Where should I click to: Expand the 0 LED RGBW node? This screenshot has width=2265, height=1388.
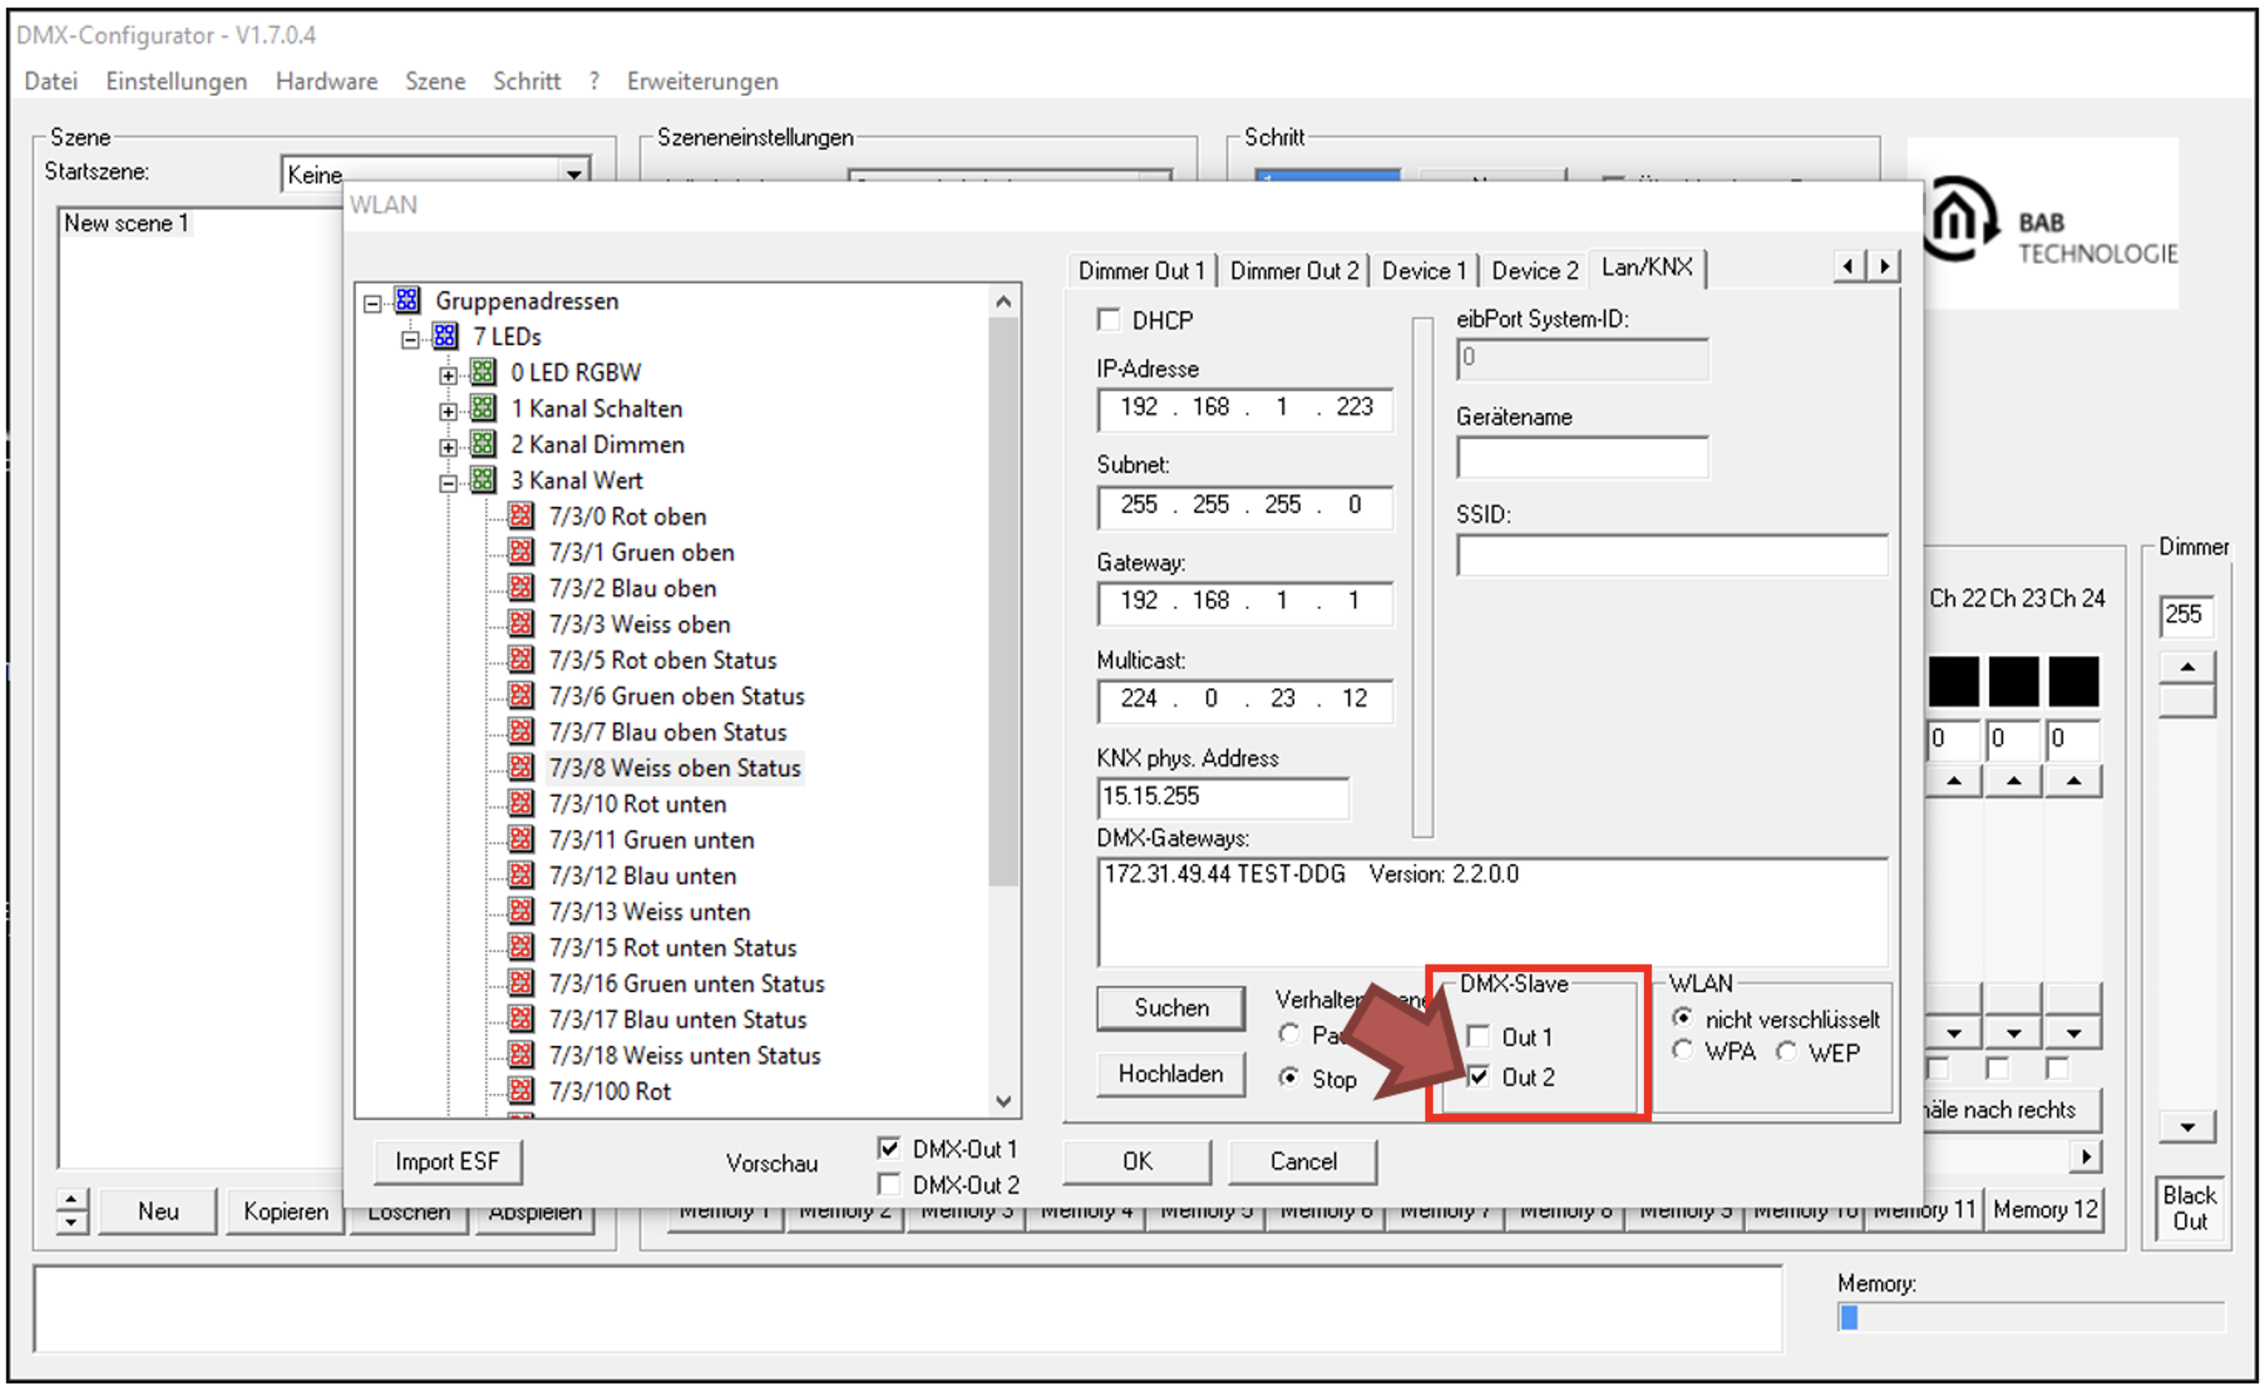[448, 375]
